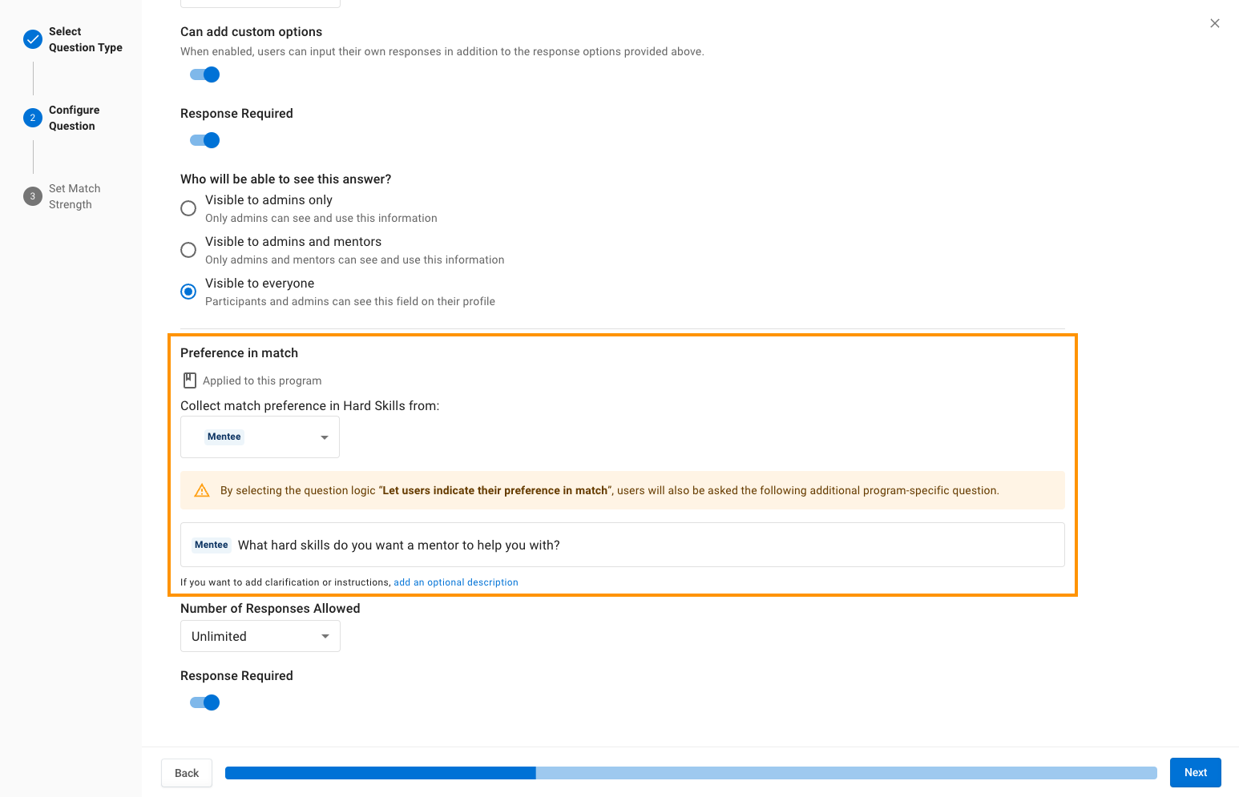The width and height of the screenshot is (1239, 797).
Task: Click add an optional description link
Action: click(x=456, y=582)
